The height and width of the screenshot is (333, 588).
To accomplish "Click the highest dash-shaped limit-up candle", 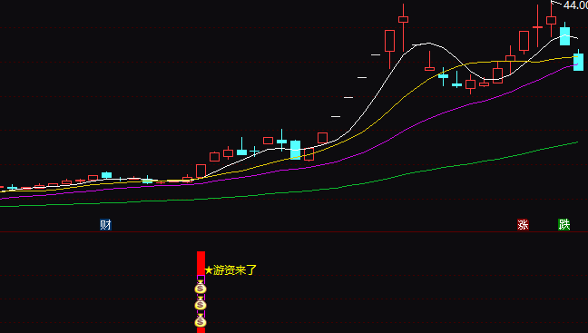I will (376, 54).
